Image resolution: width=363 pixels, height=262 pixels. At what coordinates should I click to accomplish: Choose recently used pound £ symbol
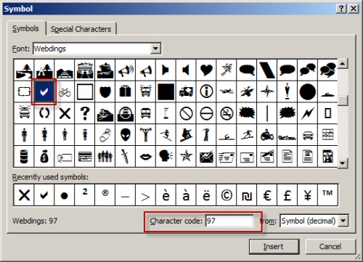pos(287,195)
